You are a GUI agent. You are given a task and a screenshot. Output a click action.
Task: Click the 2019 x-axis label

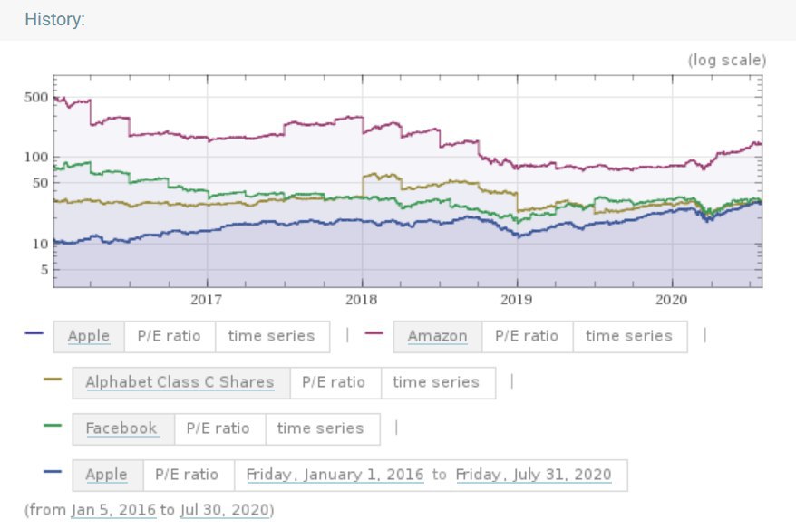(517, 300)
